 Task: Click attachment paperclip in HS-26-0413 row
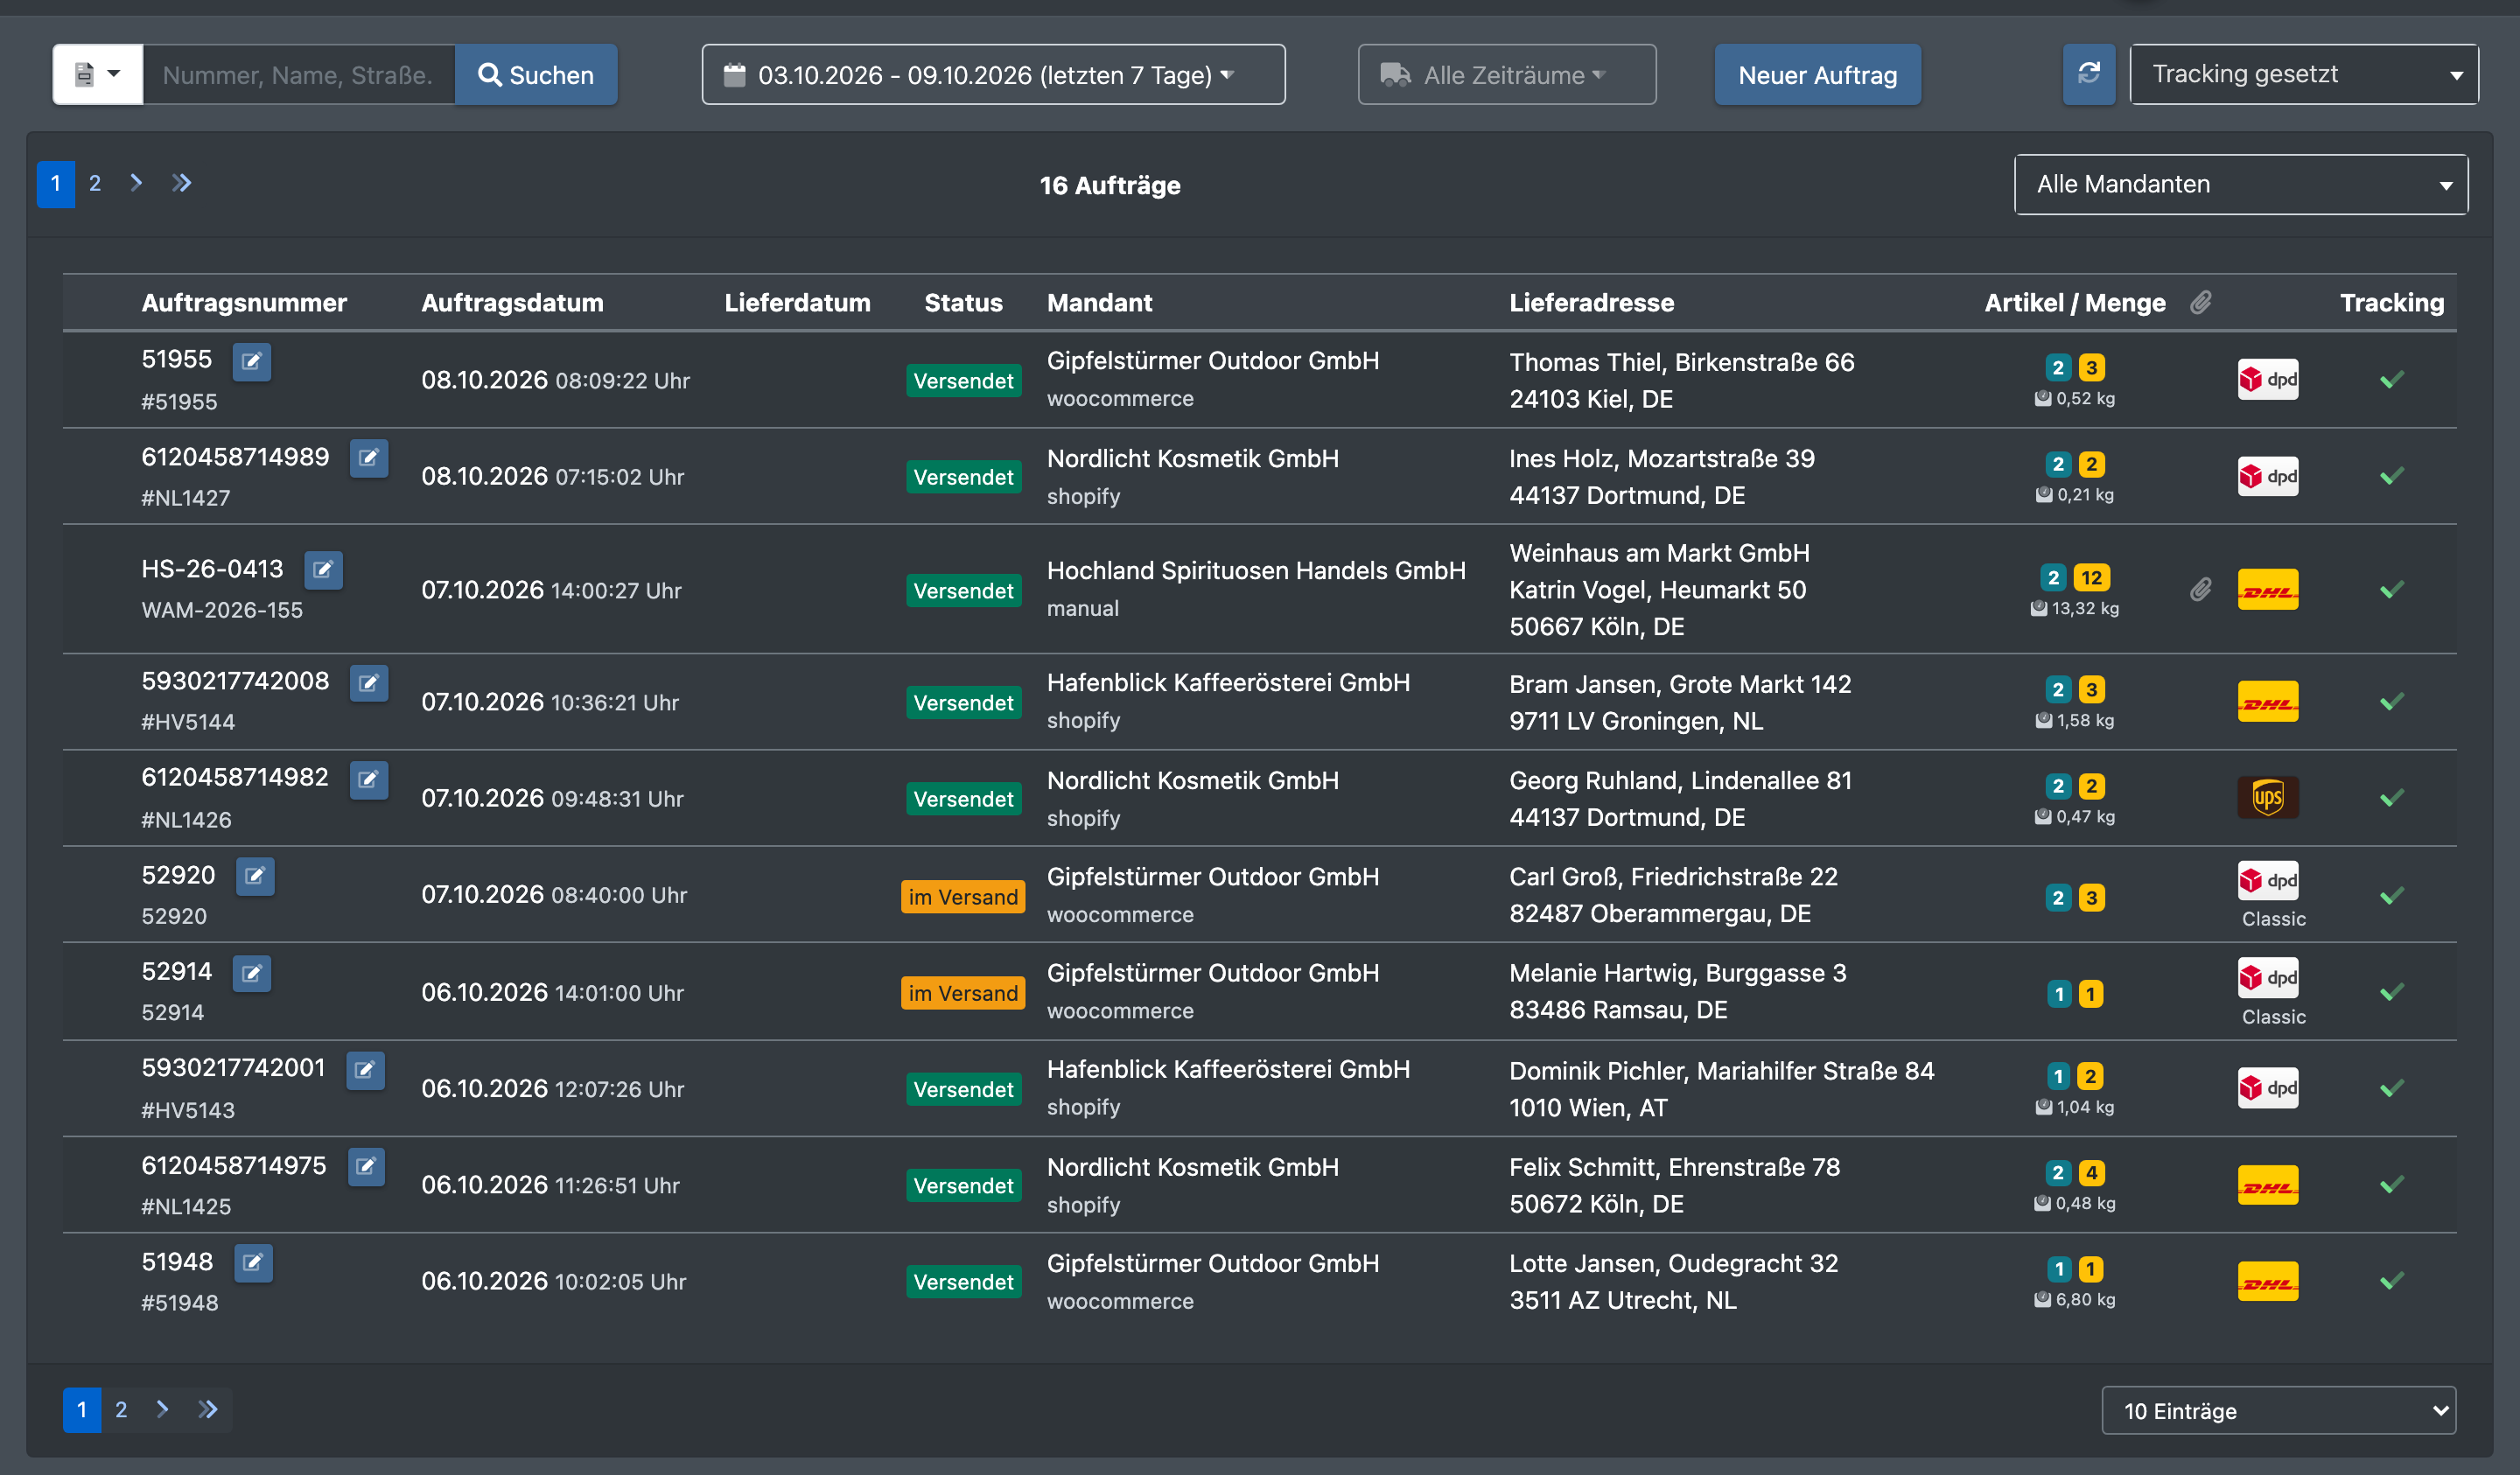pos(2200,589)
